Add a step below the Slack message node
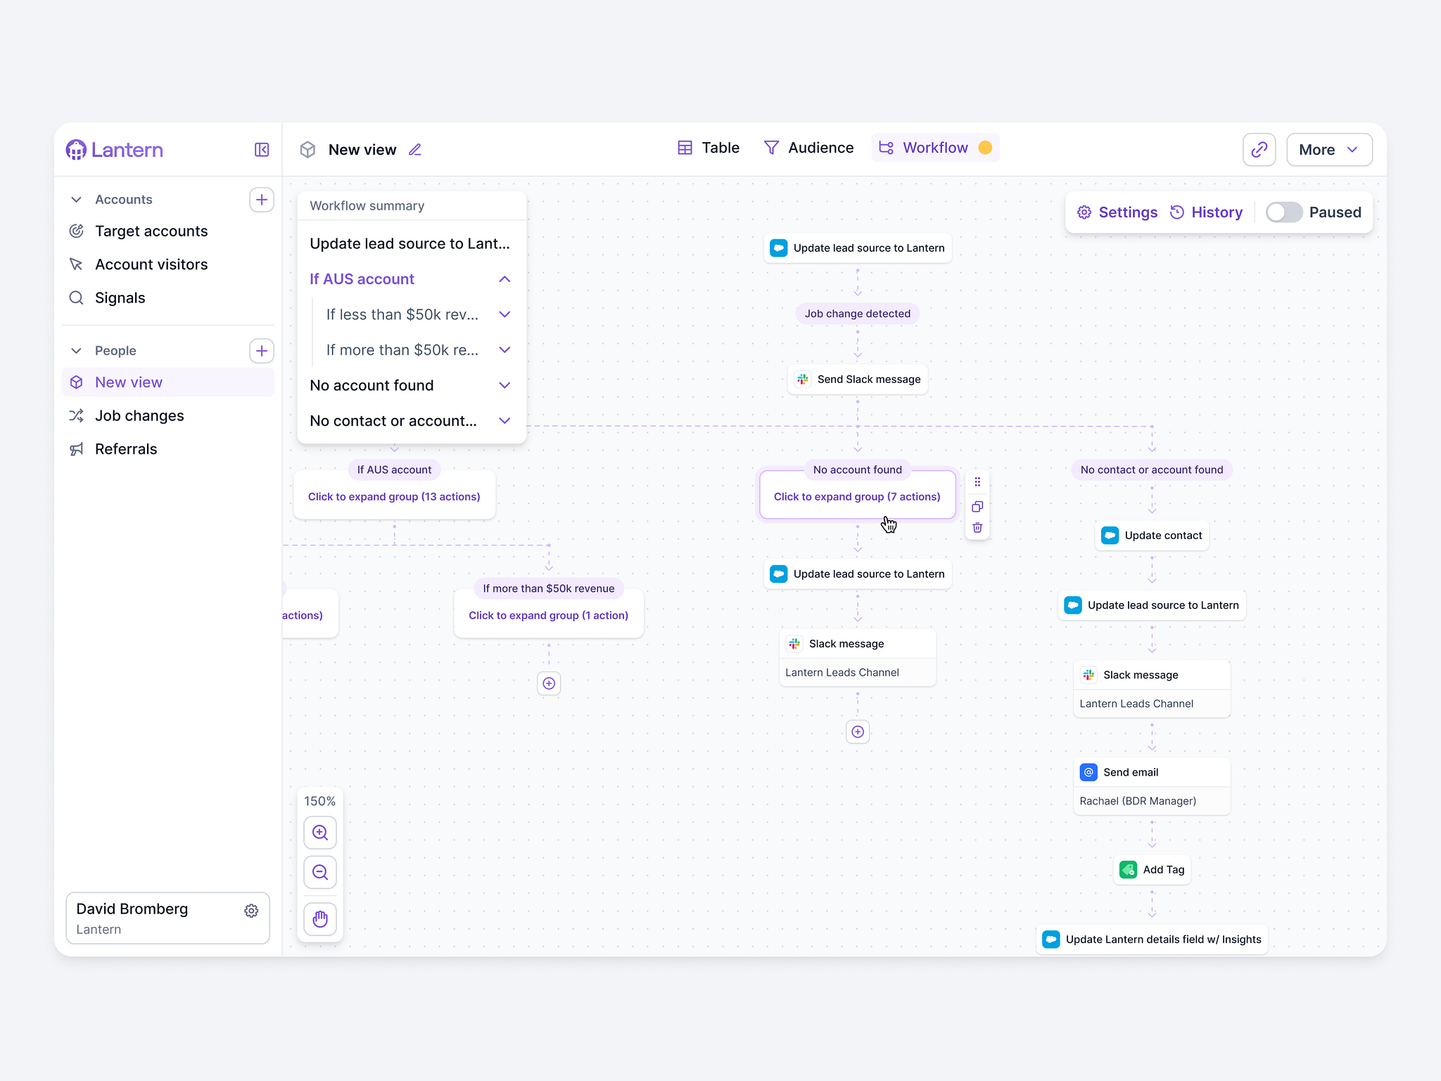This screenshot has width=1441, height=1081. 857,732
